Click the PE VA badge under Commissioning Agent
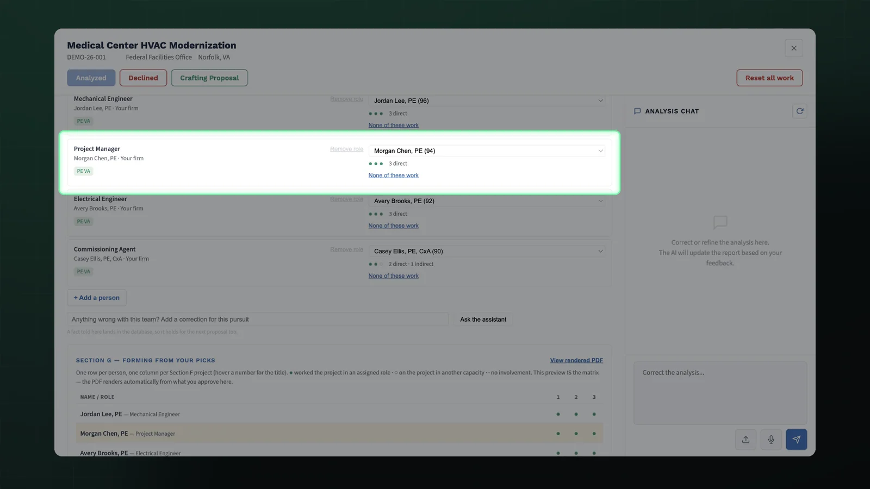The width and height of the screenshot is (870, 489). pos(84,272)
